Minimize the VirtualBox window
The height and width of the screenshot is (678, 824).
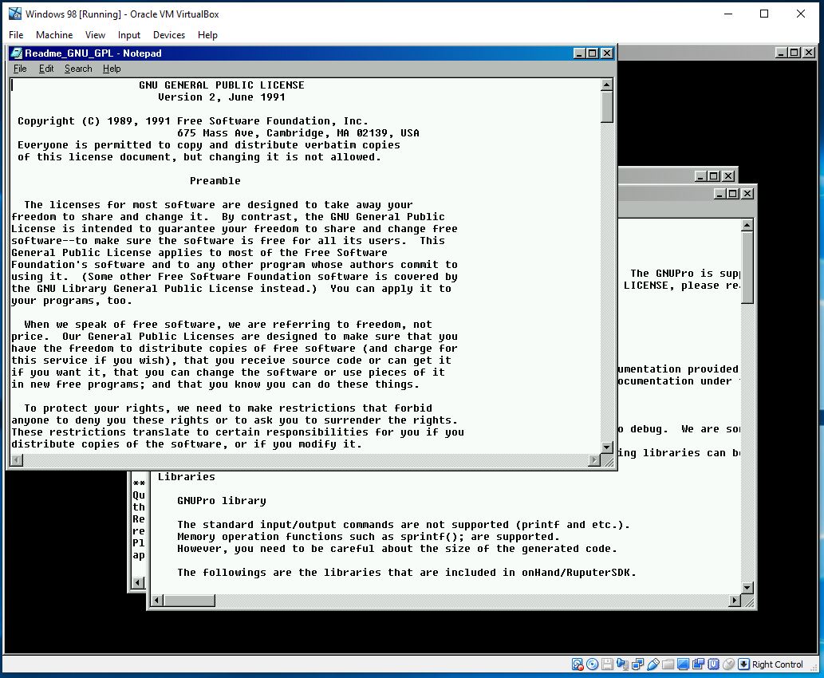pyautogui.click(x=727, y=14)
